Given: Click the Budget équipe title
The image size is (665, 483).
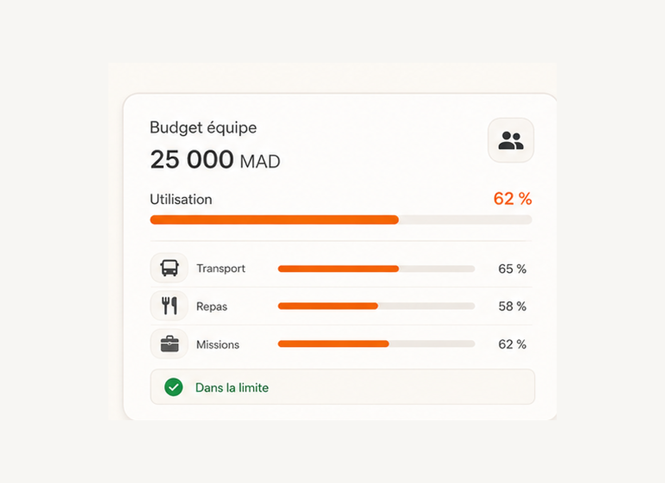Looking at the screenshot, I should (203, 128).
